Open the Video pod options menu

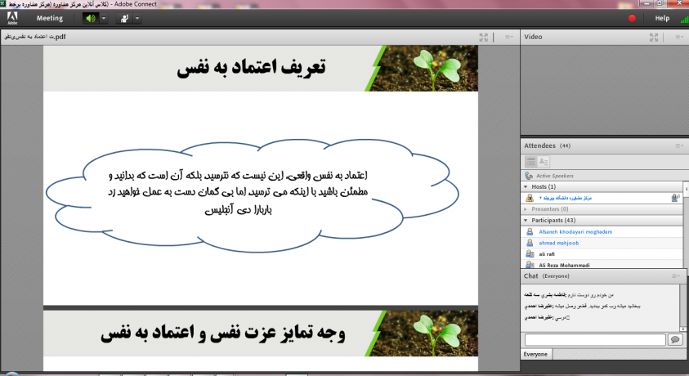(x=679, y=38)
